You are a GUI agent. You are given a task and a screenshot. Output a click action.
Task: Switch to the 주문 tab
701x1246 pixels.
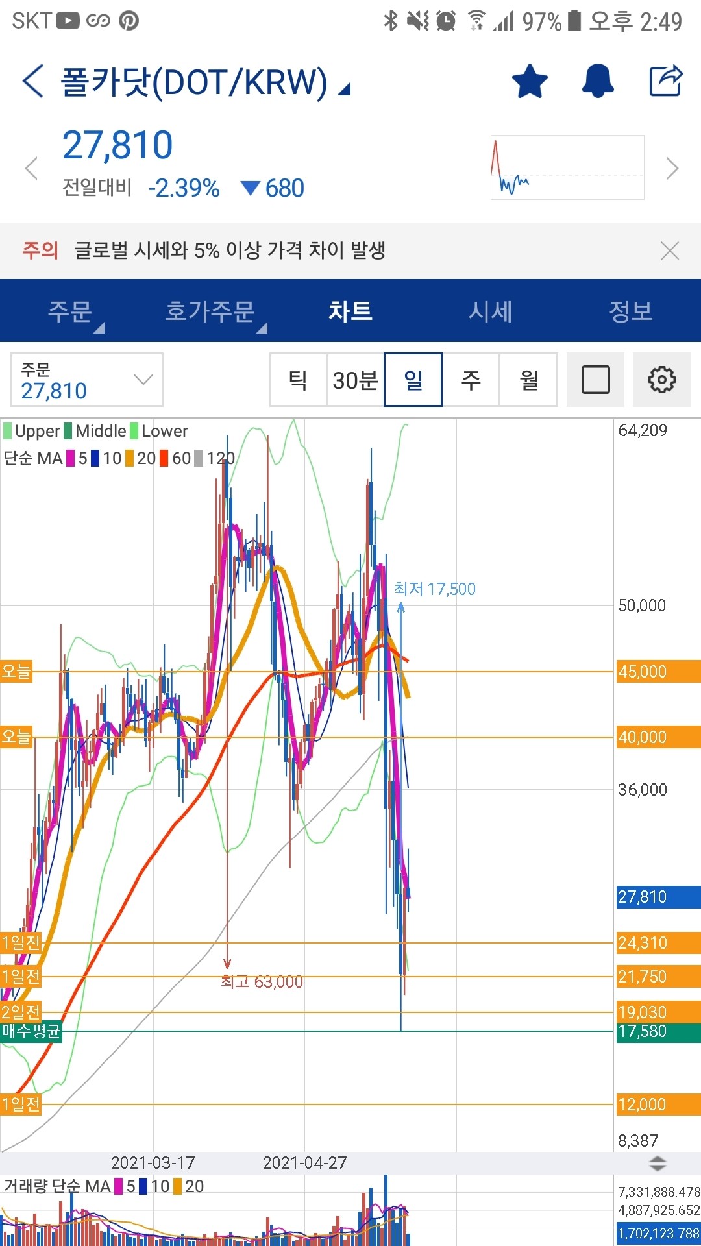(70, 311)
